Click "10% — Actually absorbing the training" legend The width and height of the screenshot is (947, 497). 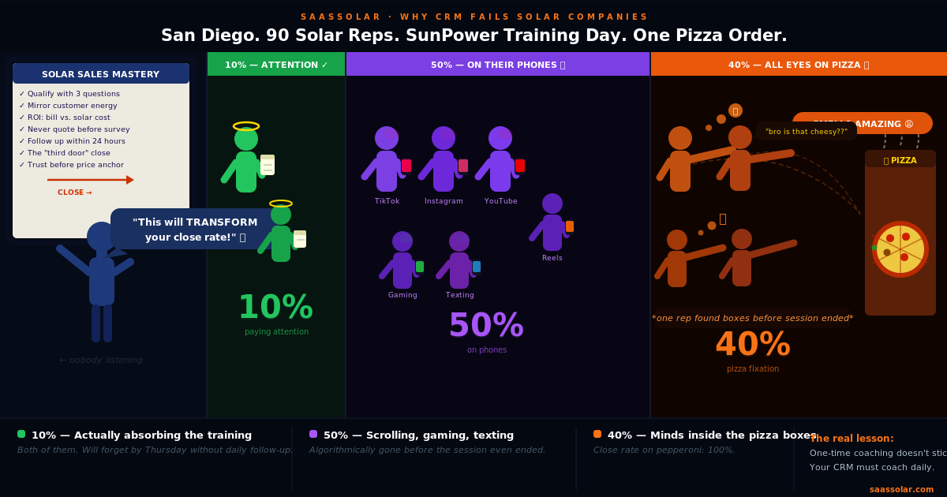[x=141, y=435]
